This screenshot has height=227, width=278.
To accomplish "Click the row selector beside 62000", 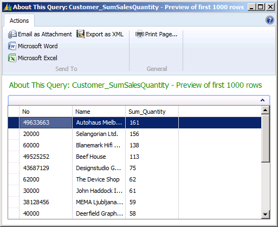I will pyautogui.click(x=14, y=179).
